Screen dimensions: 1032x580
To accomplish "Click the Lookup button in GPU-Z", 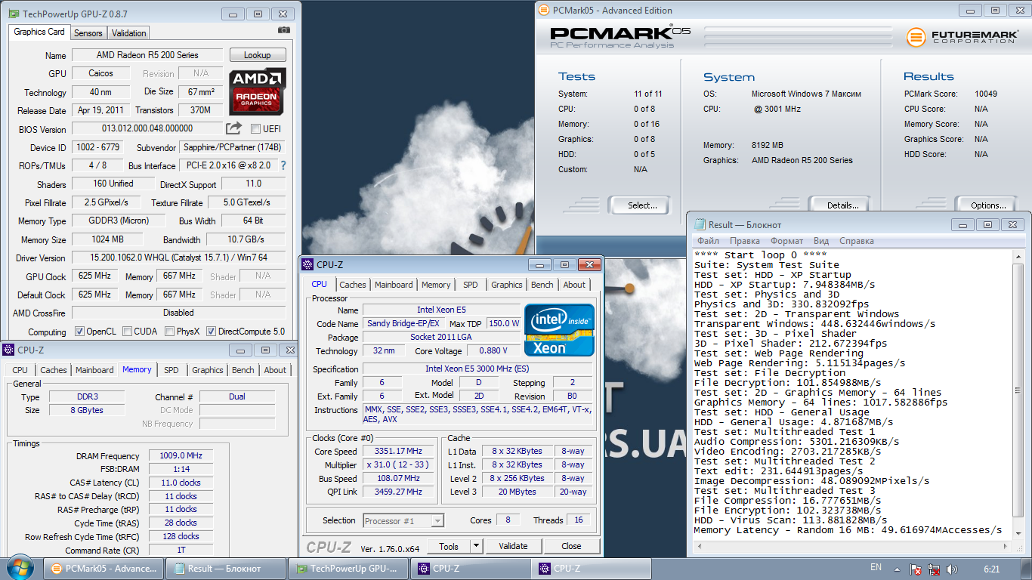I will click(x=257, y=55).
